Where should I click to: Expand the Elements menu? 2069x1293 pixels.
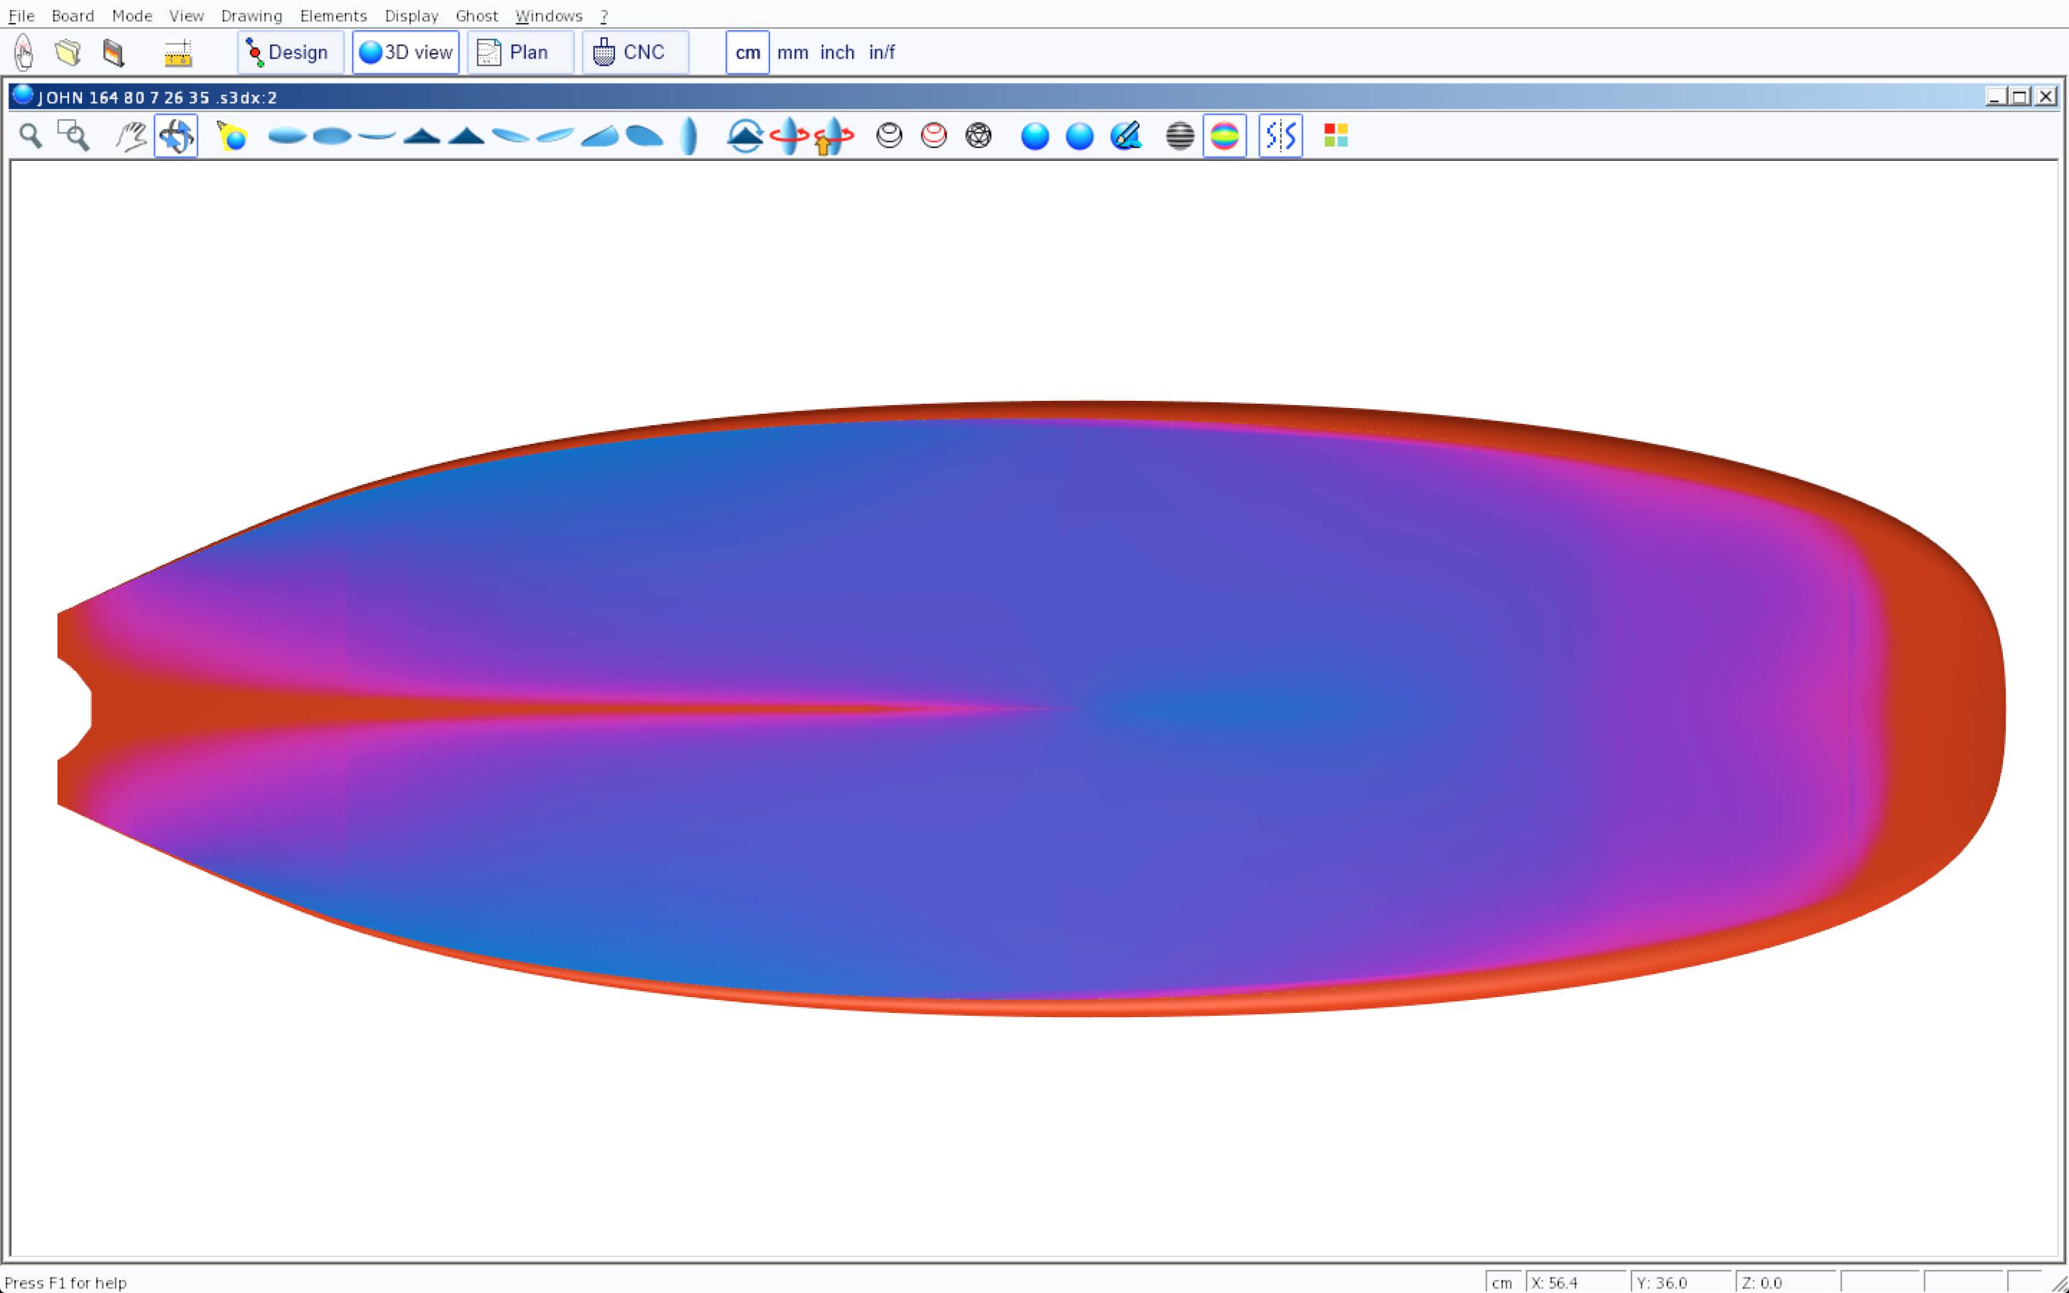tap(333, 15)
